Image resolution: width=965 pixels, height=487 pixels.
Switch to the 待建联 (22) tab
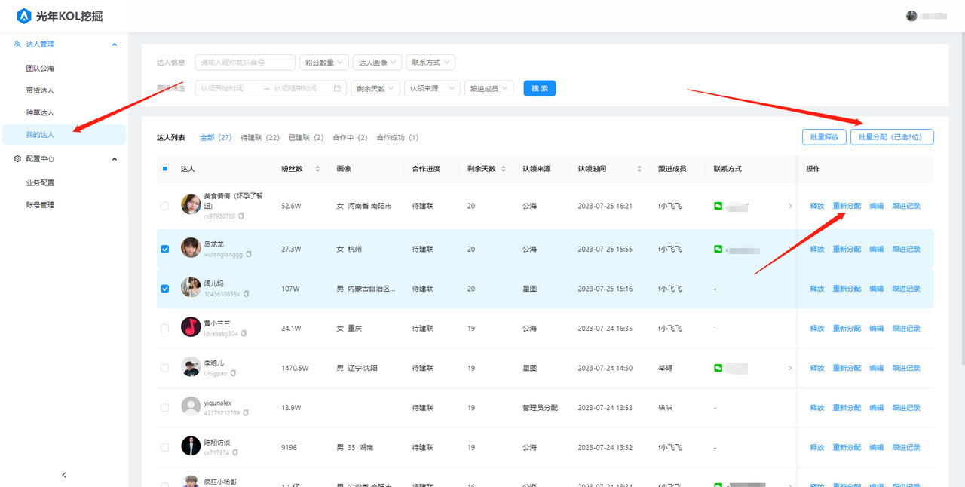[260, 138]
